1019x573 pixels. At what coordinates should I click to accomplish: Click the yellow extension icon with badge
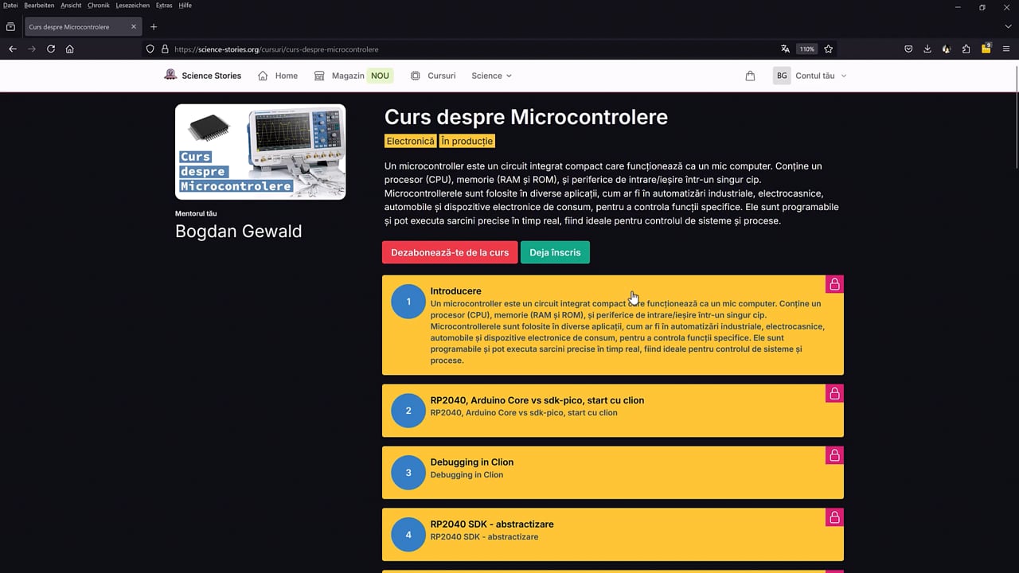click(x=986, y=49)
